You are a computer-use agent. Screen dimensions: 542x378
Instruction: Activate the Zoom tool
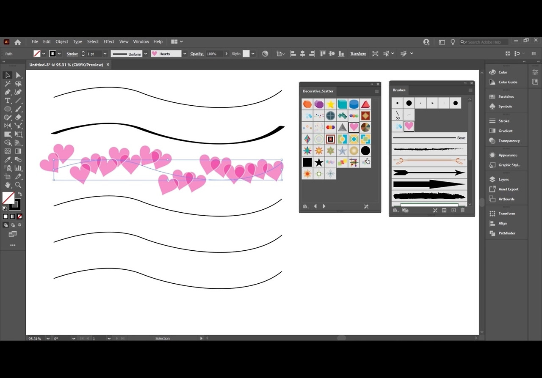(18, 185)
